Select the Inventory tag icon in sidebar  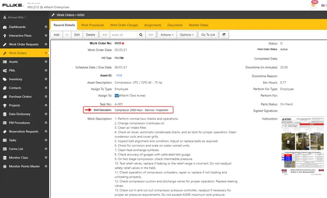pos(5,79)
